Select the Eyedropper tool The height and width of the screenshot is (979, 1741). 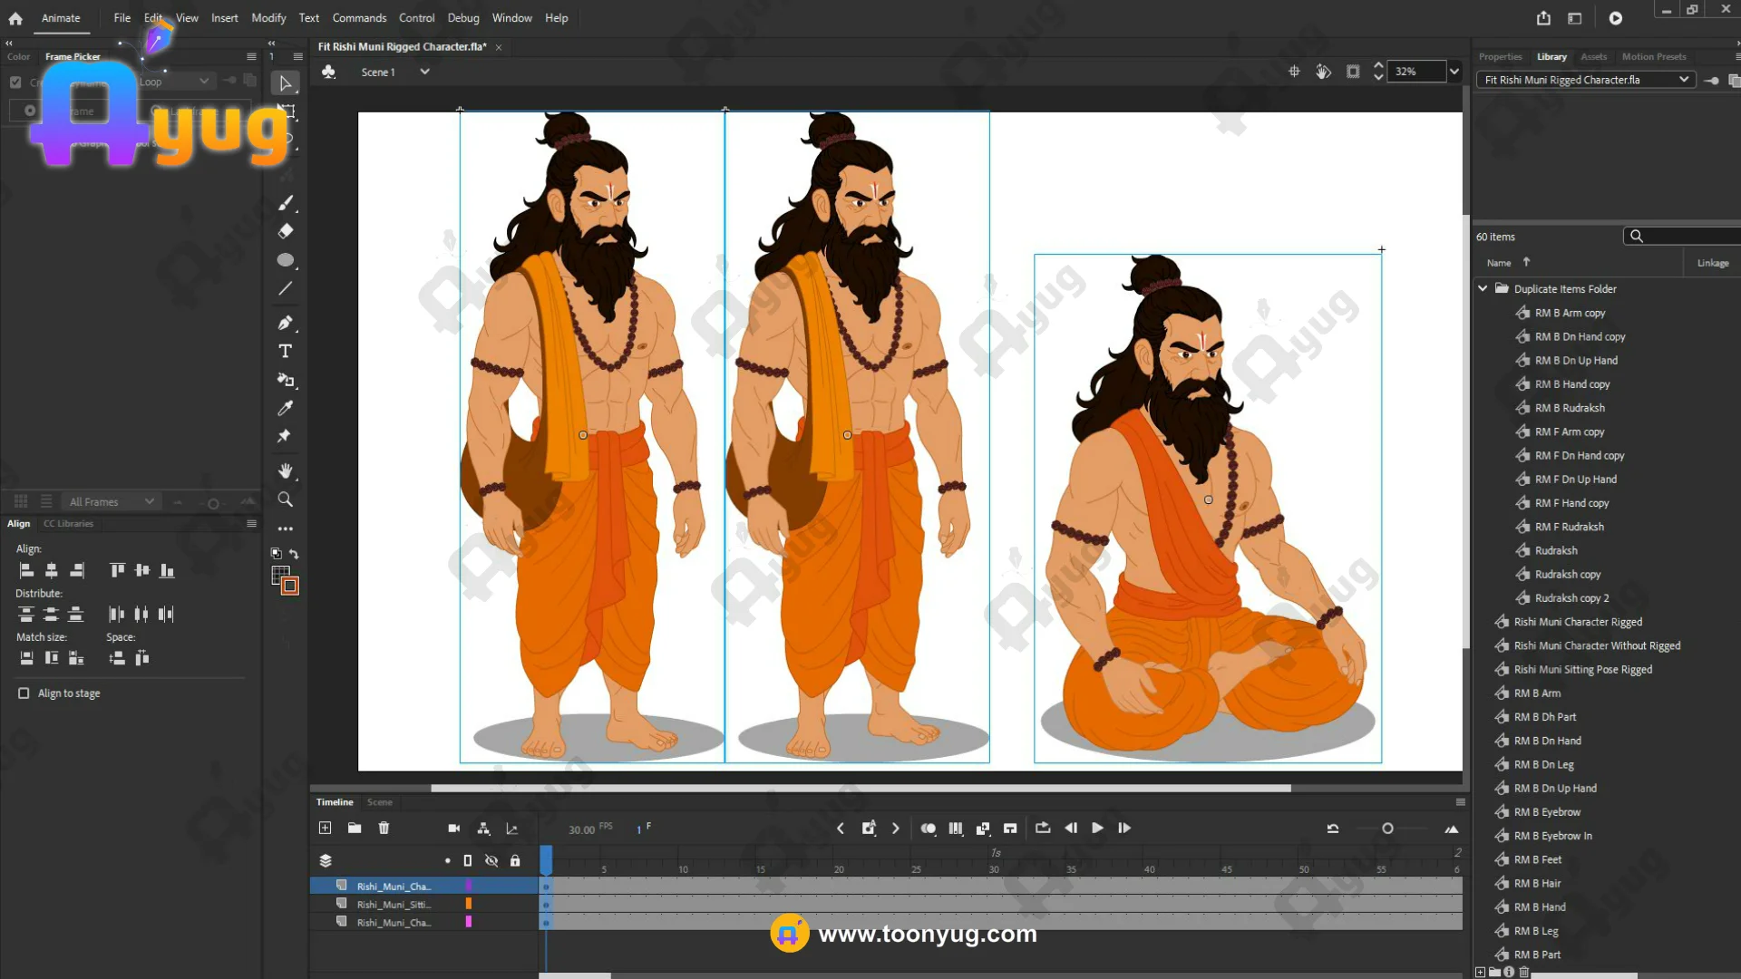[x=285, y=408]
